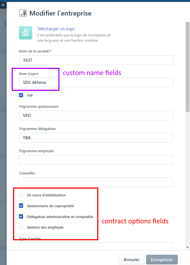This screenshot has height=265, width=190.
Task: Click the empty Trigramme employés field
Action: point(96,160)
